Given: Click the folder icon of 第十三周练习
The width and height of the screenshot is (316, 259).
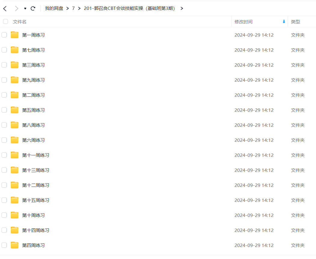Looking at the screenshot, I should pyautogui.click(x=14, y=170).
